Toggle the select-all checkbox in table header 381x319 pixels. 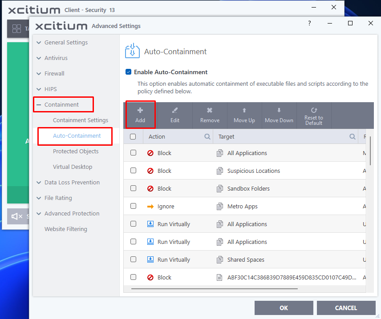click(x=133, y=137)
